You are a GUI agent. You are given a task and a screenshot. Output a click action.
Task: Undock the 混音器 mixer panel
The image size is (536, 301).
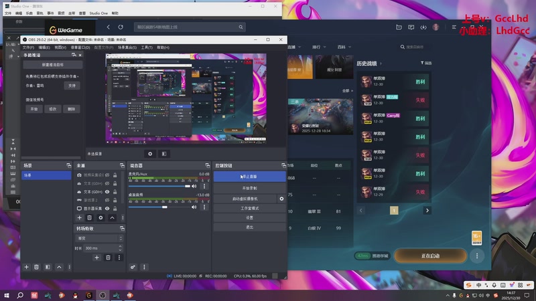pyautogui.click(x=208, y=165)
